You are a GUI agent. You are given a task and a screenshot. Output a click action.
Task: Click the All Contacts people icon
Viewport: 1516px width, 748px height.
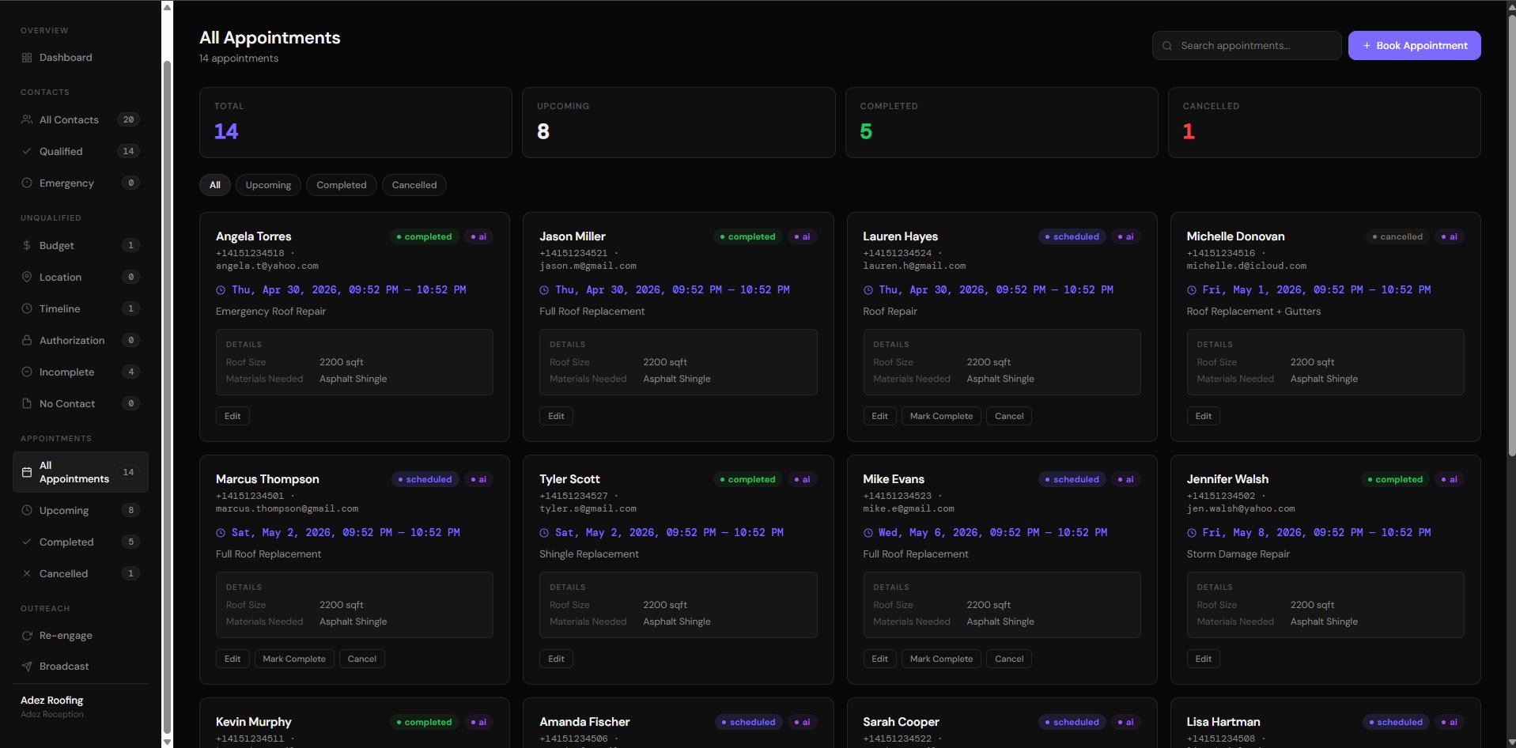(27, 119)
